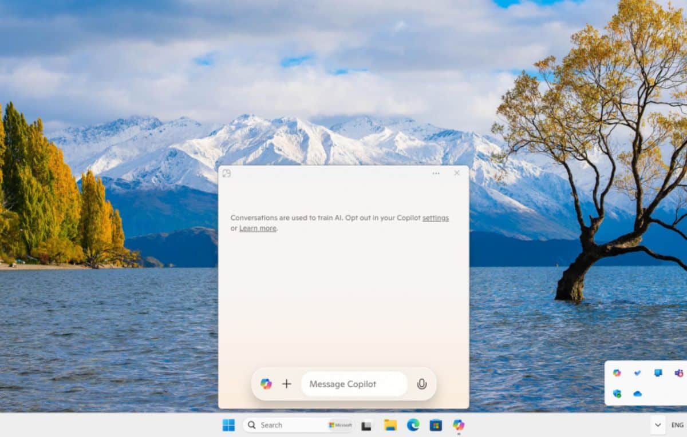Open OneDrive from the tray overflow

coord(637,394)
